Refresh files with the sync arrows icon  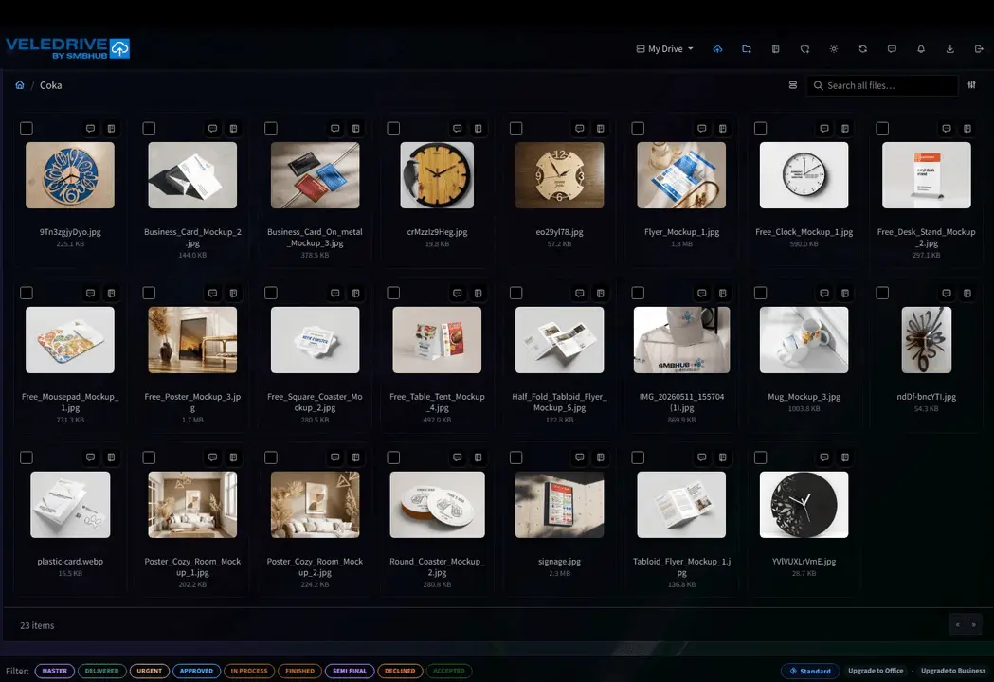click(x=863, y=49)
